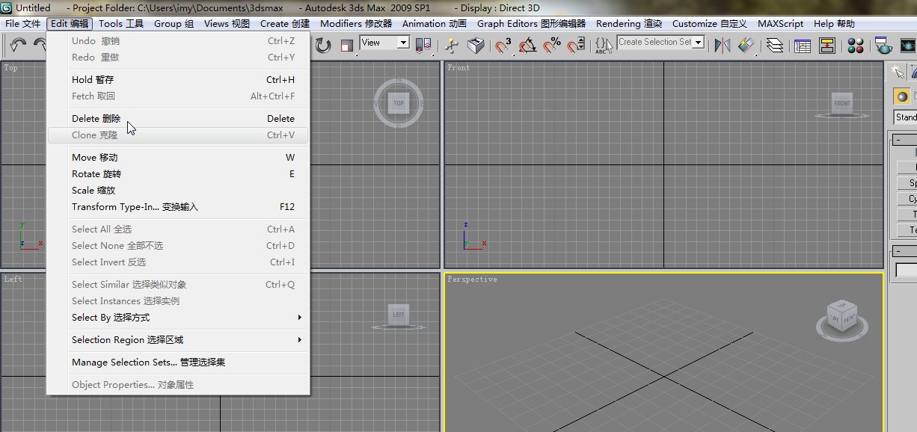The height and width of the screenshot is (432, 917).
Task: Select the Rotate tool on the main toolbar
Action: (x=322, y=45)
